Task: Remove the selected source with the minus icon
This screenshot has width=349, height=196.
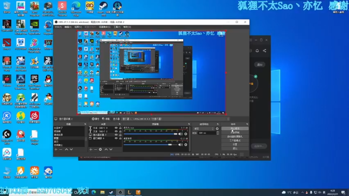Action: point(96,149)
